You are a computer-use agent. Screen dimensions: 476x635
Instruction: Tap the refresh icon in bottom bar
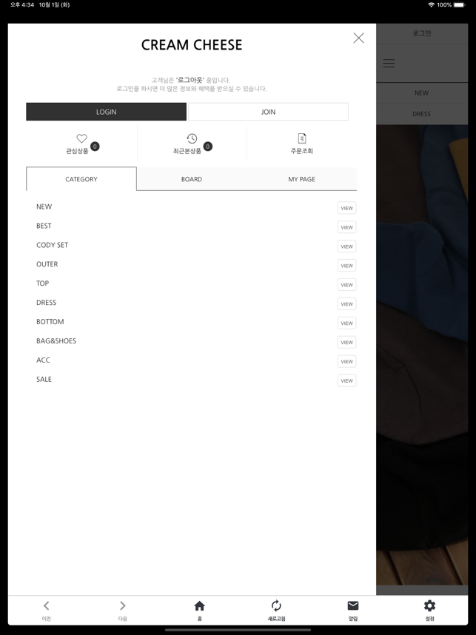tap(276, 606)
